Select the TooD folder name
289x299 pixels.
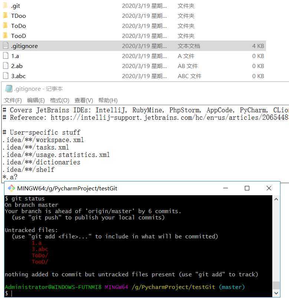tap(19, 36)
